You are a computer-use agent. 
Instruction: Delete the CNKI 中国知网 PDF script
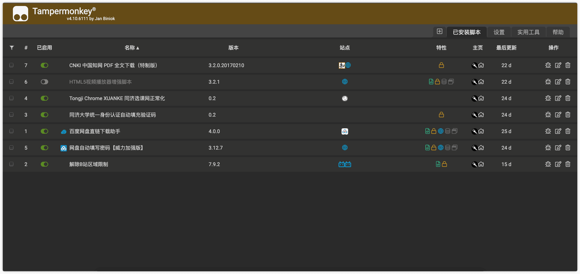click(568, 65)
